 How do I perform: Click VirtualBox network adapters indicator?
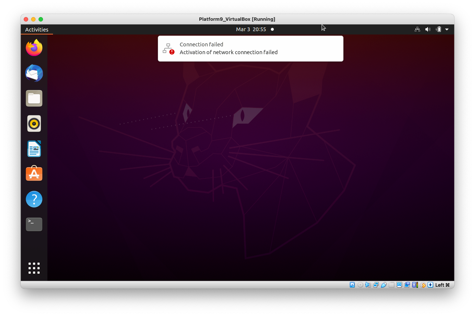point(376,285)
